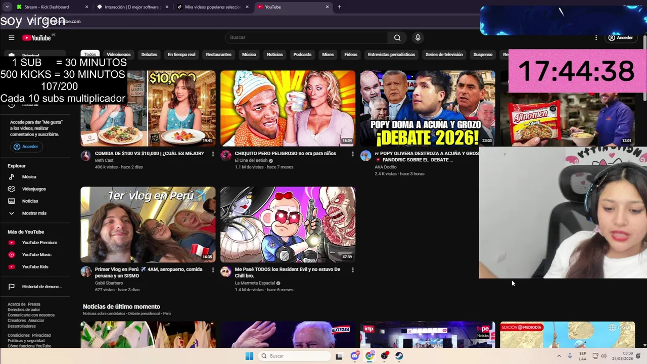Go to the YouTube logo home
This screenshot has width=647, height=364.
click(x=37, y=37)
